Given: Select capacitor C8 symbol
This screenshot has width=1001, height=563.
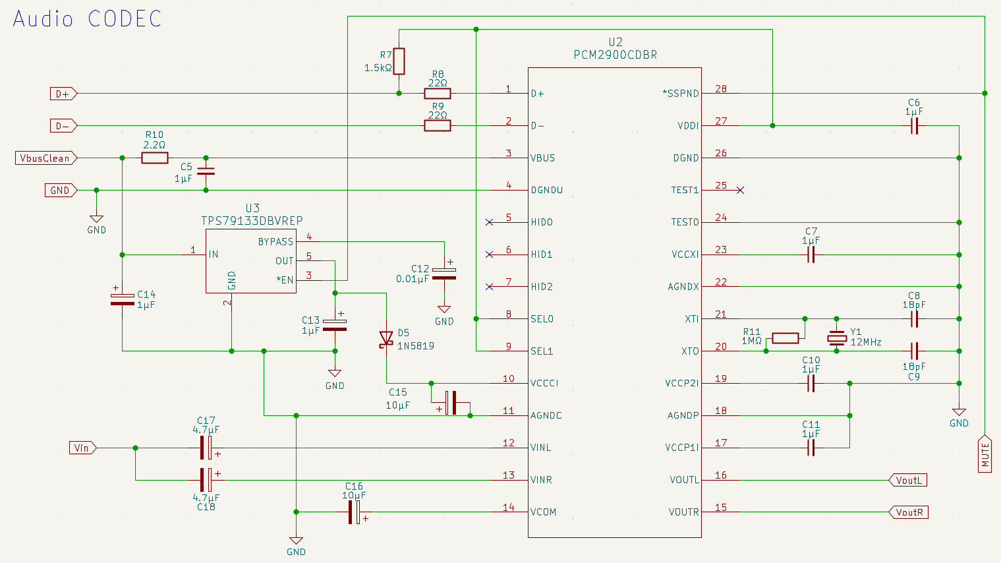Looking at the screenshot, I should tap(914, 318).
